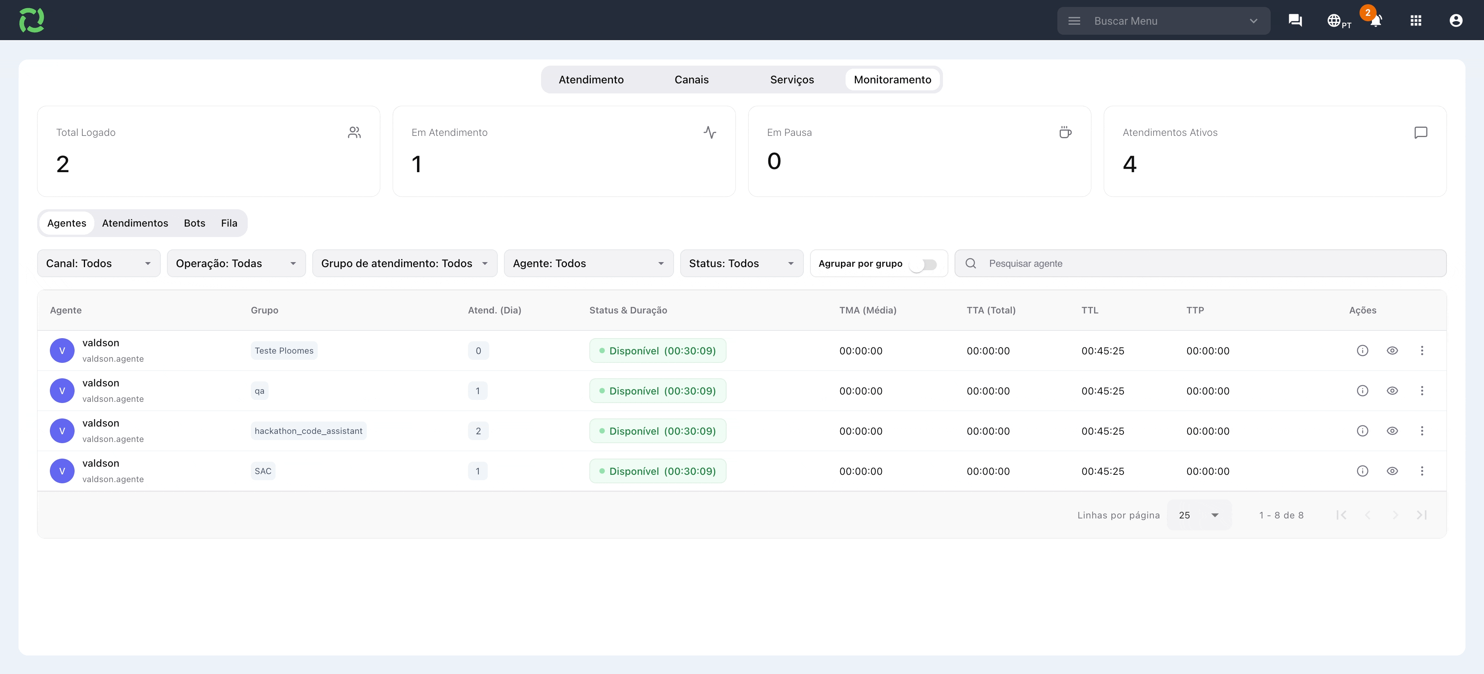1484x674 pixels.
Task: Enable the Agrupar por grupo switch
Action: (x=923, y=264)
